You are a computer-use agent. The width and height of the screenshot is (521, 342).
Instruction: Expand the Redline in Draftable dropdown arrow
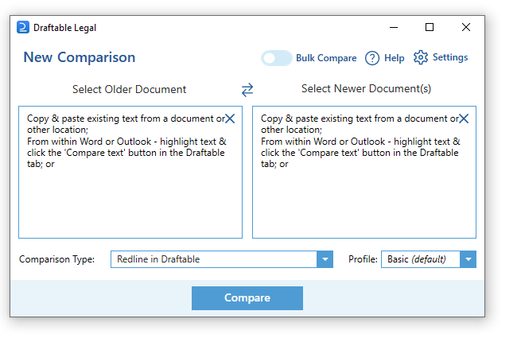[x=325, y=259]
